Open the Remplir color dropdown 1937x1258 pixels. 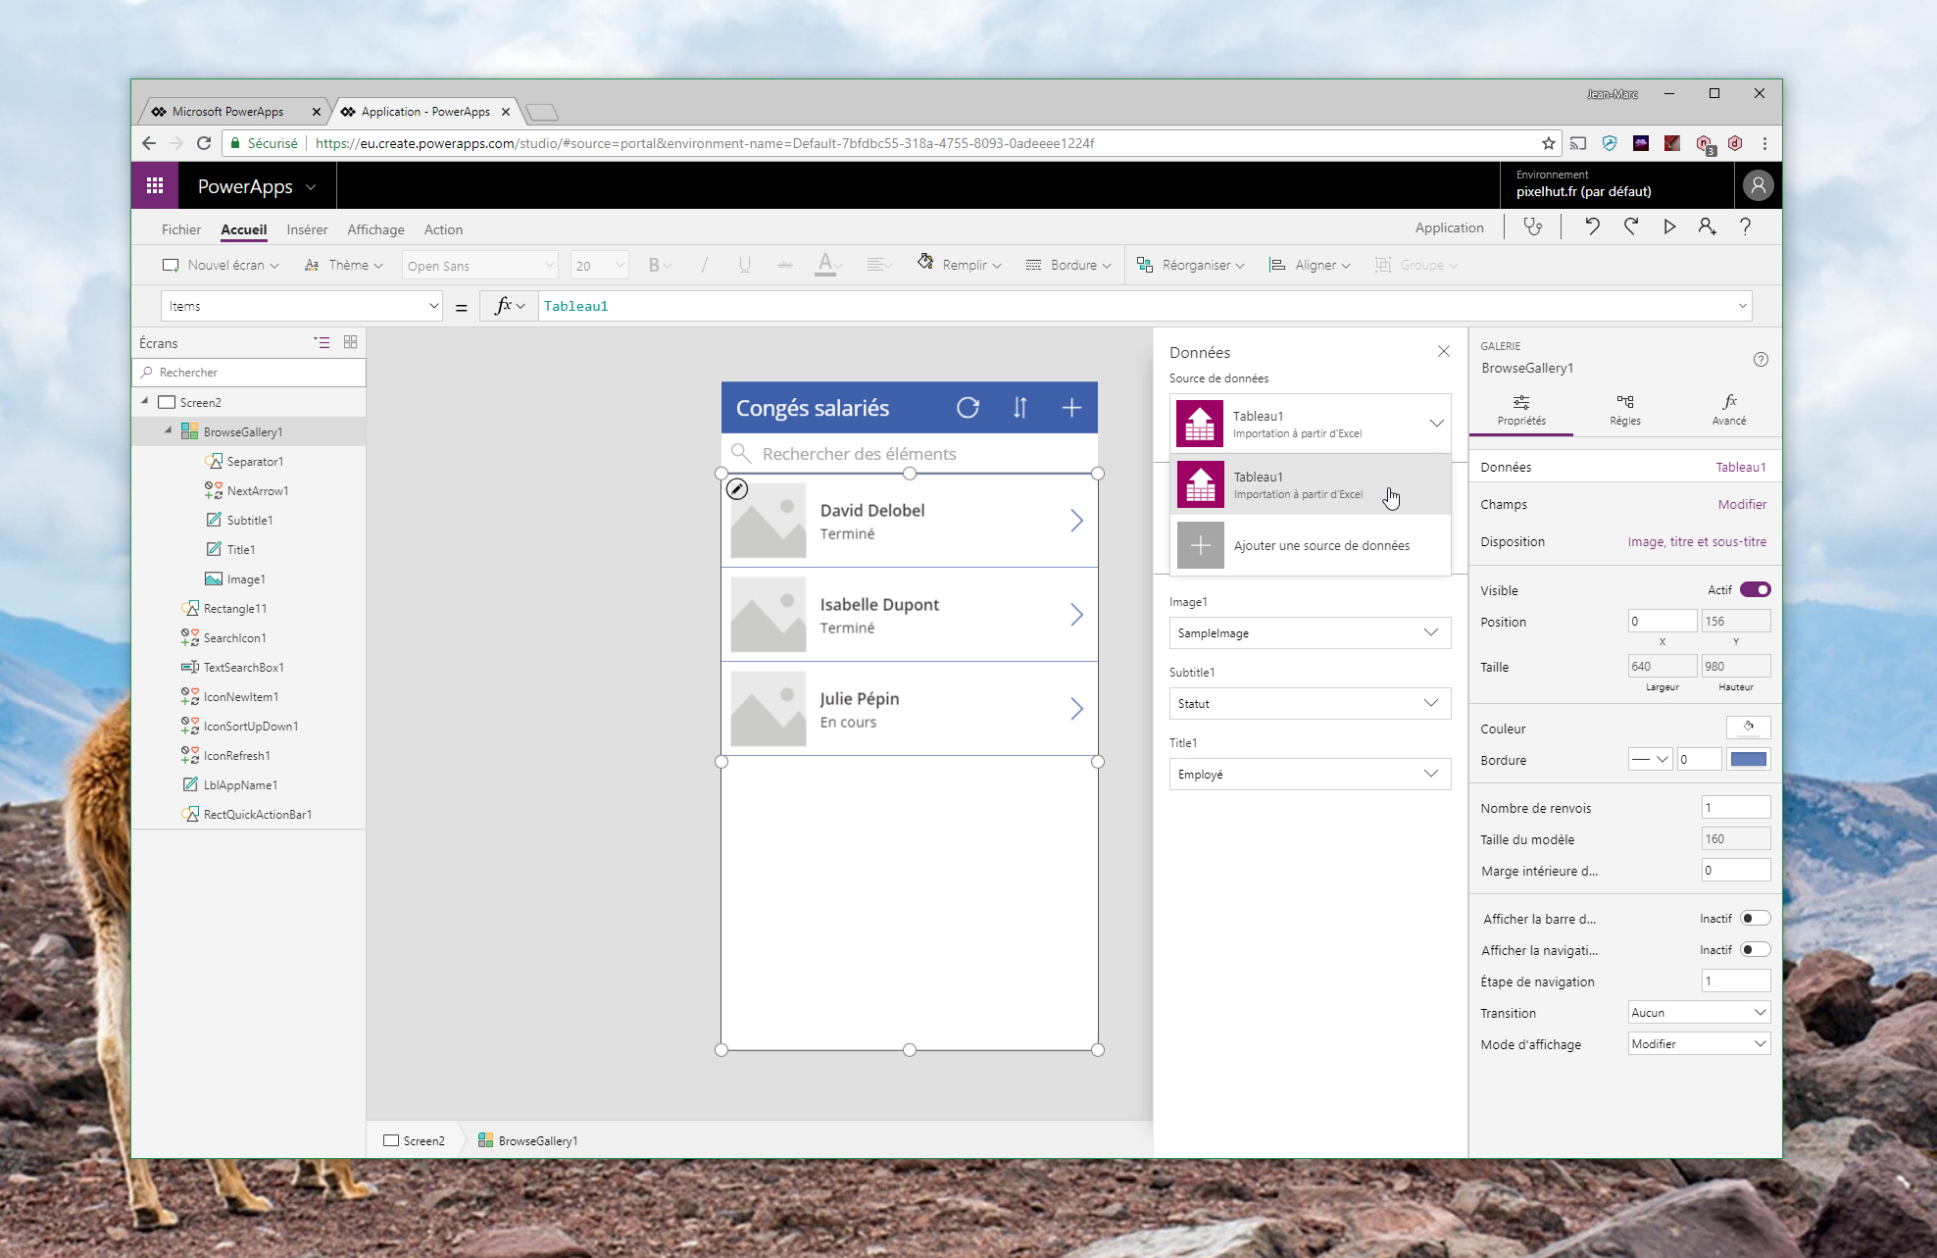[960, 266]
